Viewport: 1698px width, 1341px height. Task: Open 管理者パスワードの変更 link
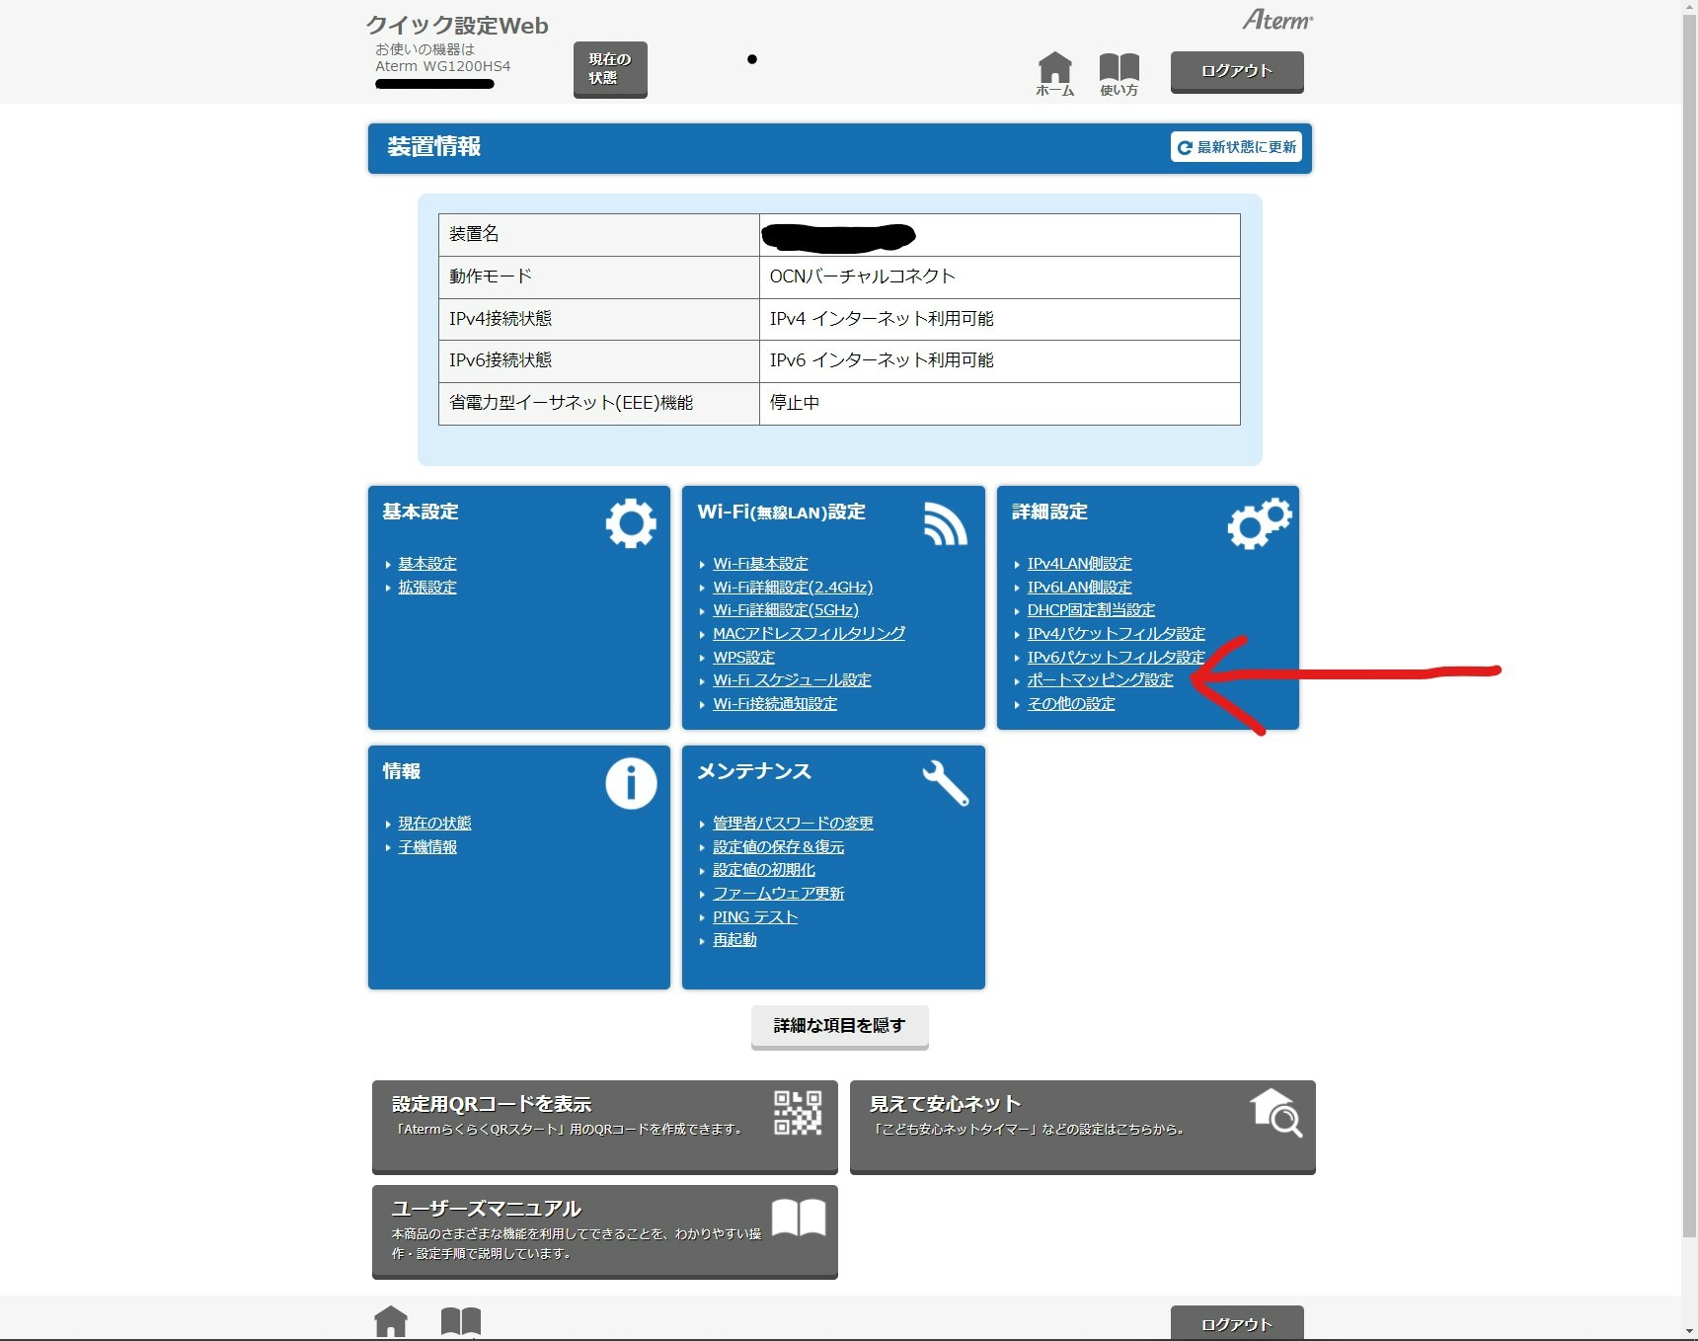(793, 824)
